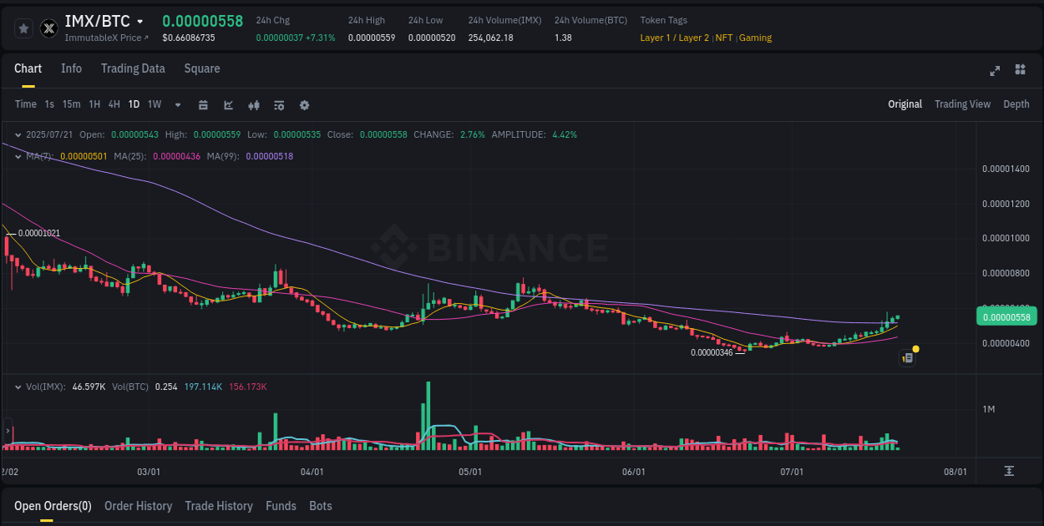
Task: Select the candlestick chart type icon
Action: coord(253,104)
